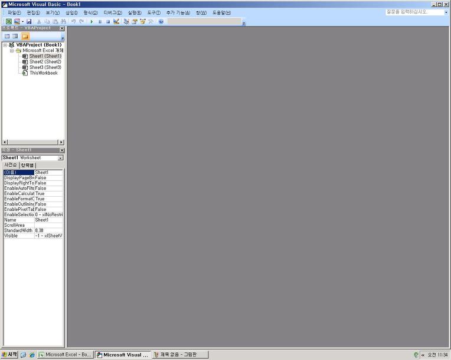Open the 편집(E) Edit menu
Viewport: 451px width, 360px height.
click(x=34, y=12)
